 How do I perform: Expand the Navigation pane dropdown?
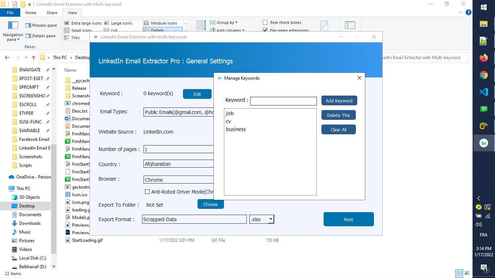point(13,37)
